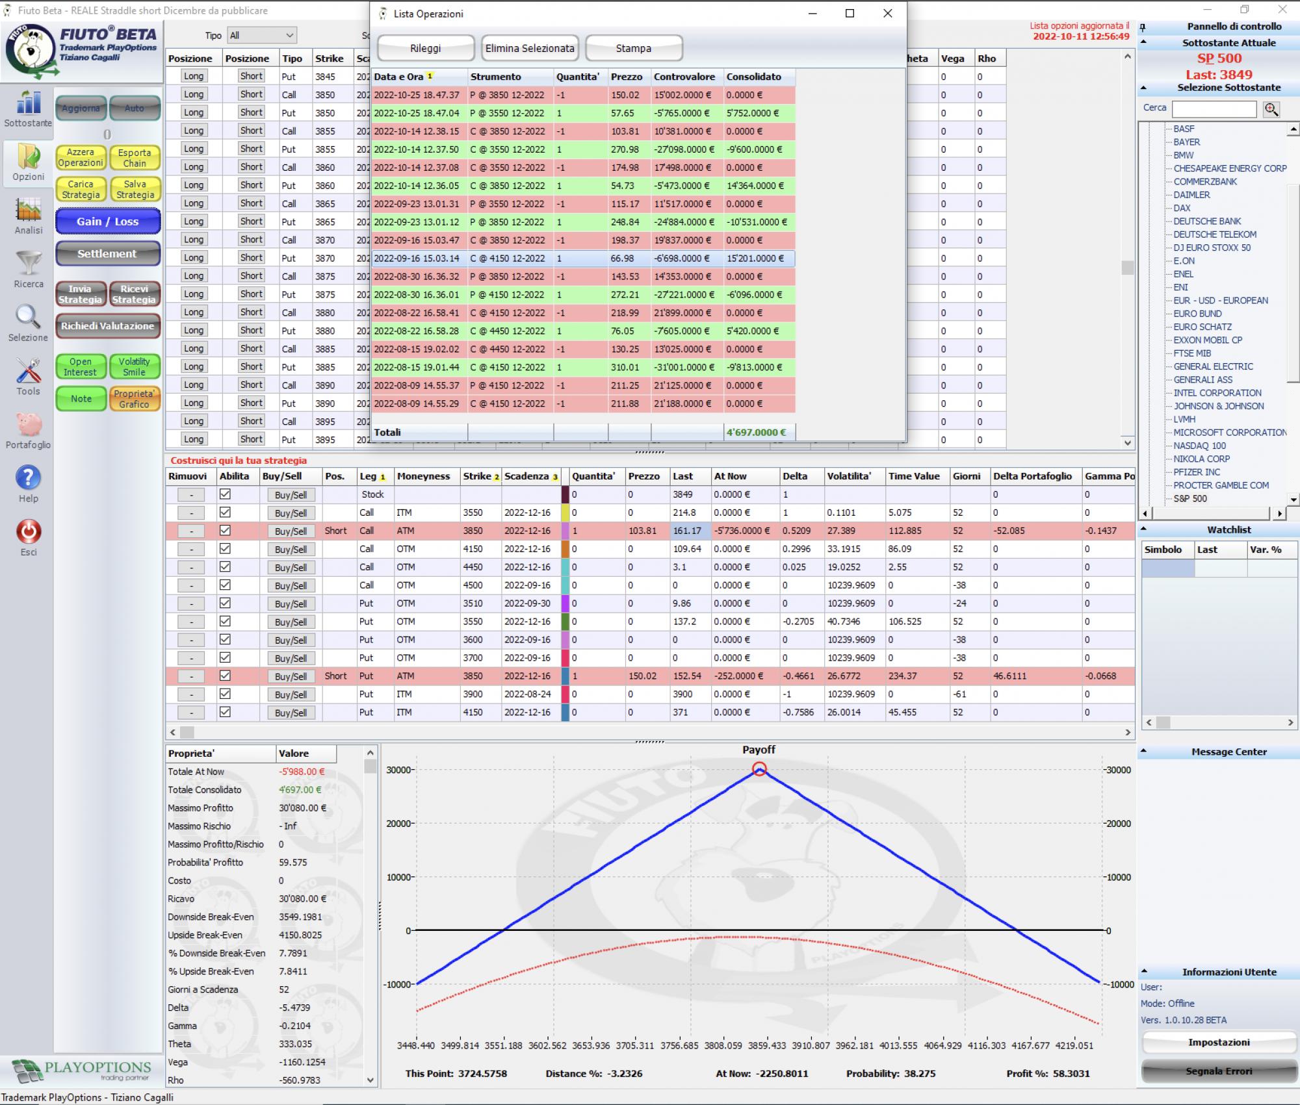Click the Esci power icon
The image size is (1300, 1105).
(x=28, y=532)
